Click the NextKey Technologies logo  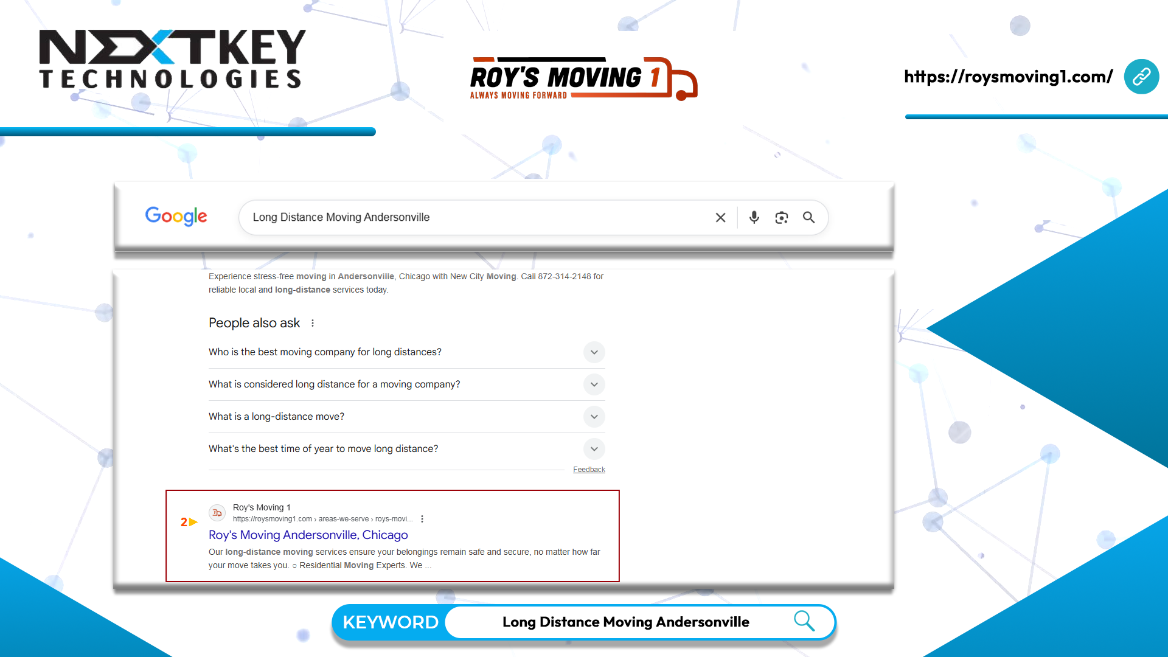coord(172,60)
